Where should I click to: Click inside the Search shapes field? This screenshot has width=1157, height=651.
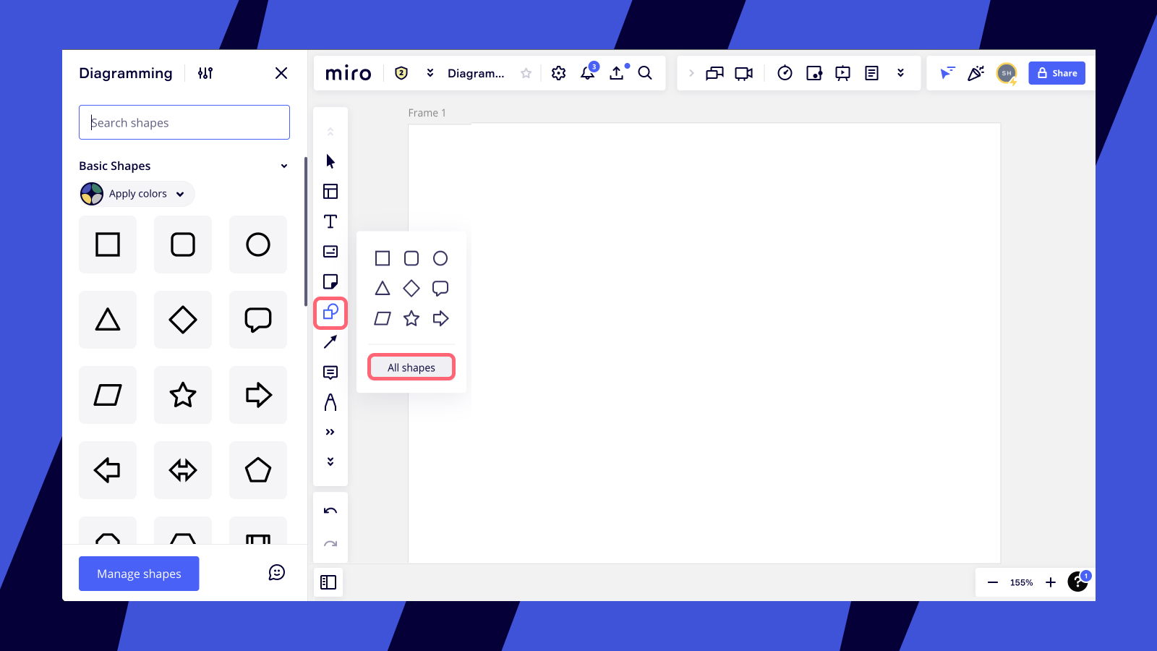184,122
